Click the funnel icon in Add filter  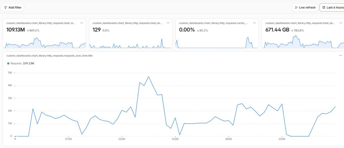pyautogui.click(x=5, y=8)
